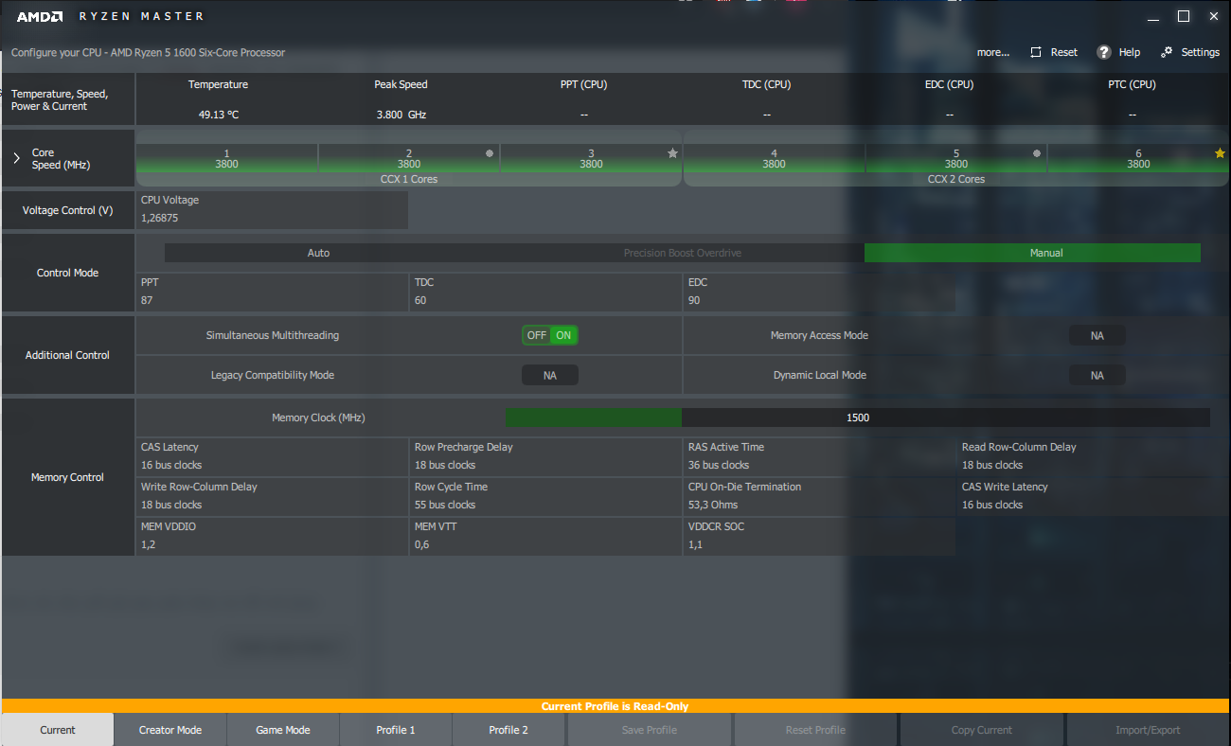Screen dimensions: 1231x746
Task: Switch to Creator Mode tab
Action: [170, 730]
